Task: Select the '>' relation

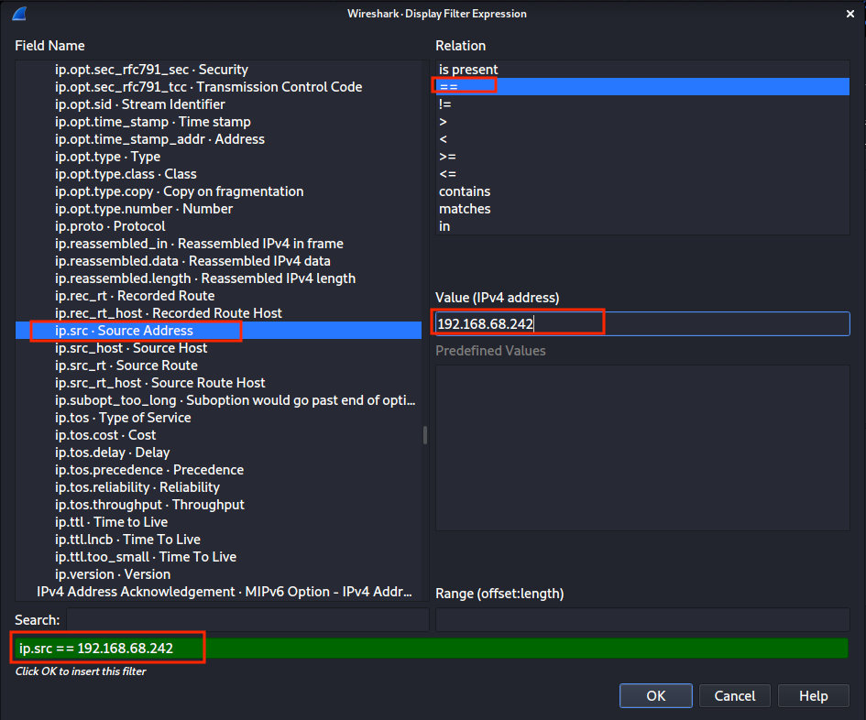Action: [642, 122]
